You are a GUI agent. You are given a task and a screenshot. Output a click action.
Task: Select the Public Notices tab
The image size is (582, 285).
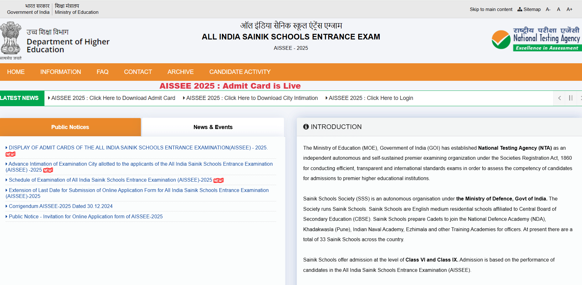(x=70, y=127)
